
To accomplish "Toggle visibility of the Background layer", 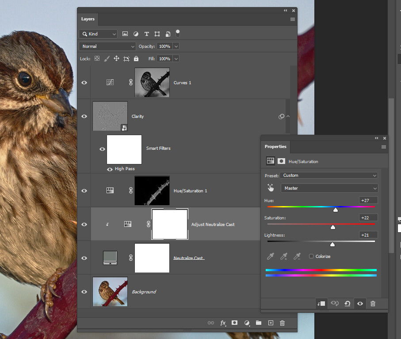I will pyautogui.click(x=84, y=292).
